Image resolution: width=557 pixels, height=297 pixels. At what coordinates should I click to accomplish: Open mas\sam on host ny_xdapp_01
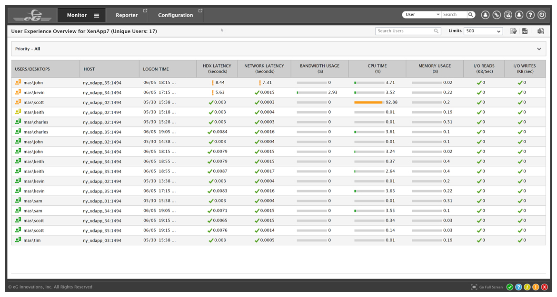(33, 201)
